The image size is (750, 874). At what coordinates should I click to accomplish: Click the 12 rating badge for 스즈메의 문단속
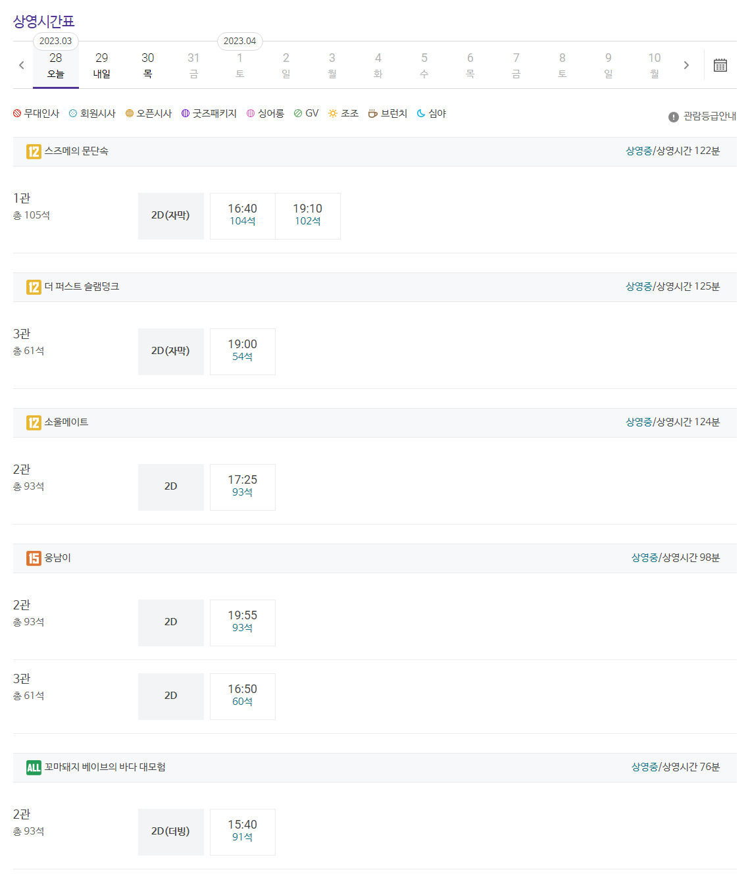(34, 151)
